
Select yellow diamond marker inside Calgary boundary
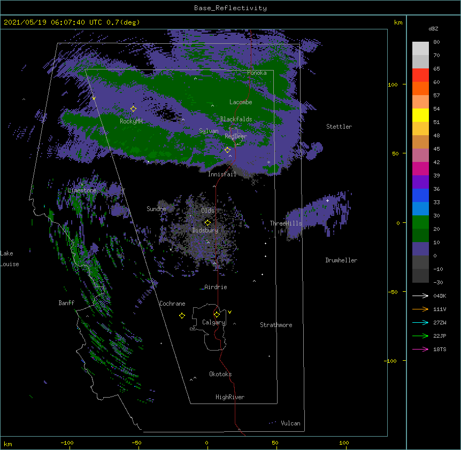point(217,315)
